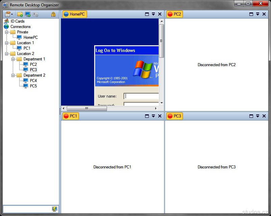
Task: Close the PC3 pane
Action: [264, 116]
